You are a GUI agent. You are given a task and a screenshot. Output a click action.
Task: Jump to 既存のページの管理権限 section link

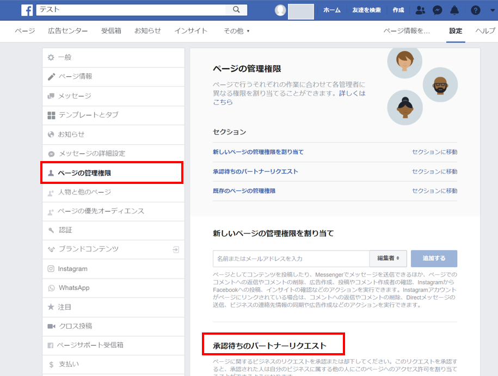[x=244, y=191]
